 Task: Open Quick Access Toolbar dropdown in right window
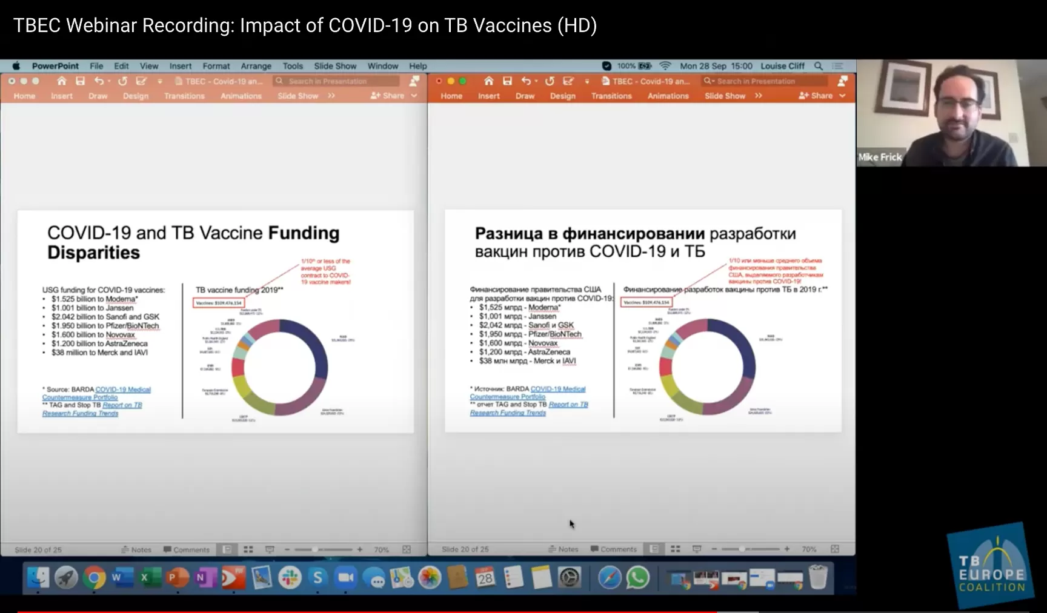pyautogui.click(x=587, y=81)
